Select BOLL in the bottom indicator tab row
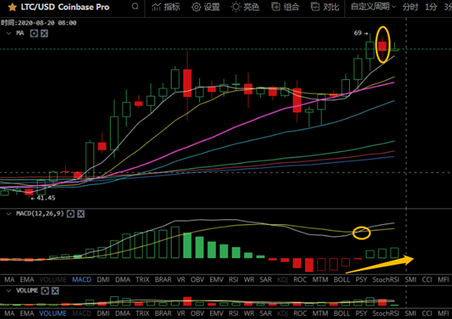The height and width of the screenshot is (319, 452). coord(342,314)
